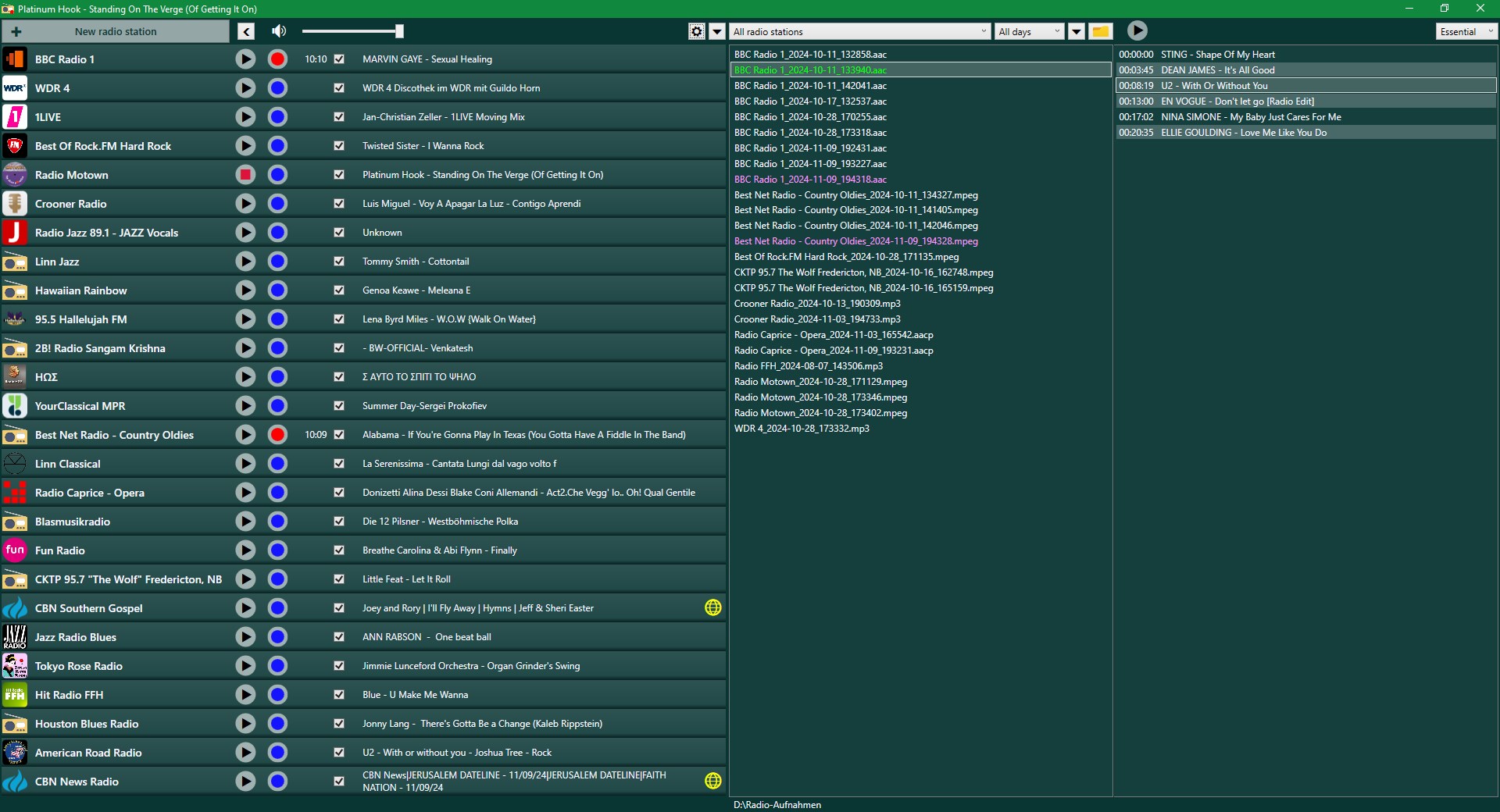
Task: Open settings with the gear icon
Action: coord(697,31)
